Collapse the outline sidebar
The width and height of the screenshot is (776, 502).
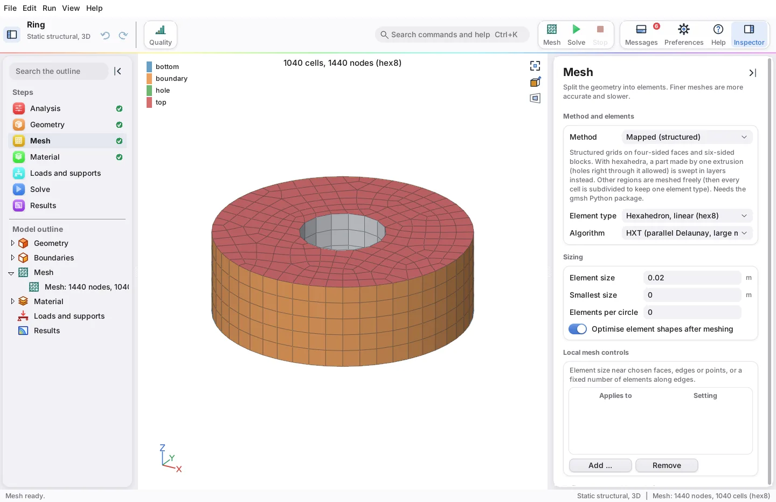click(118, 71)
